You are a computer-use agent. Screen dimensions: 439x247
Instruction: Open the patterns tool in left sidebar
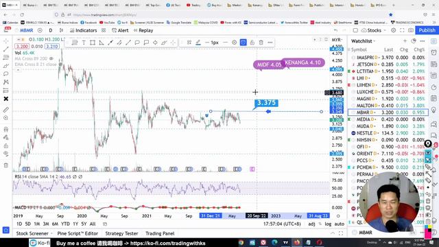pyautogui.click(x=6, y=82)
